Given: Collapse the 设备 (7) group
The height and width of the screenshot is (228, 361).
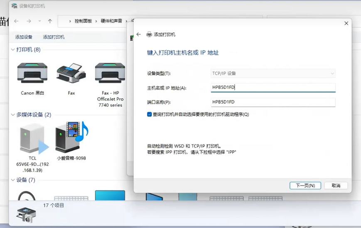Looking at the screenshot, I should (13, 180).
